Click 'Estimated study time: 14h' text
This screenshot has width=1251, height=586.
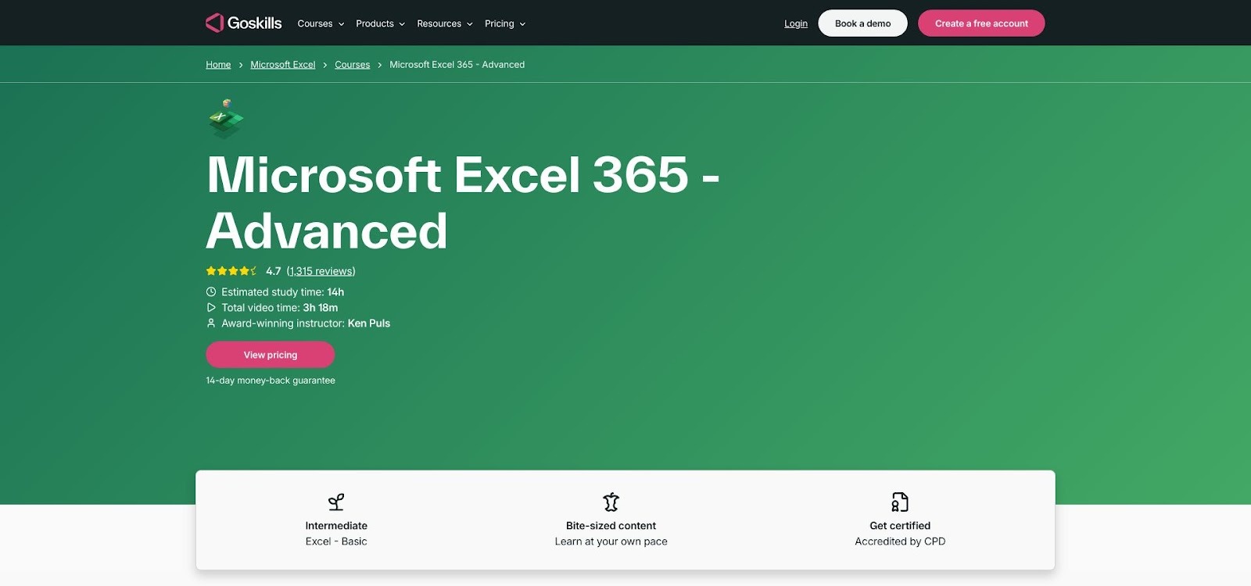click(282, 292)
